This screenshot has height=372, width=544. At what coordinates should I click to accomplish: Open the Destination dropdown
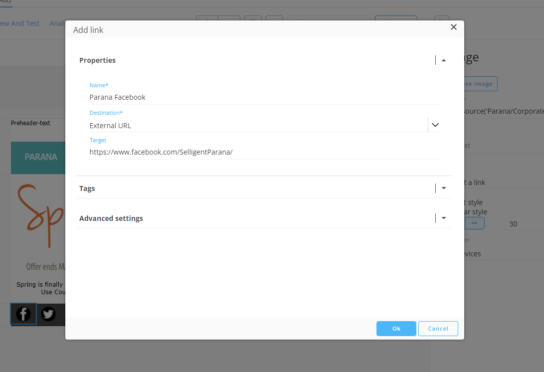point(435,125)
